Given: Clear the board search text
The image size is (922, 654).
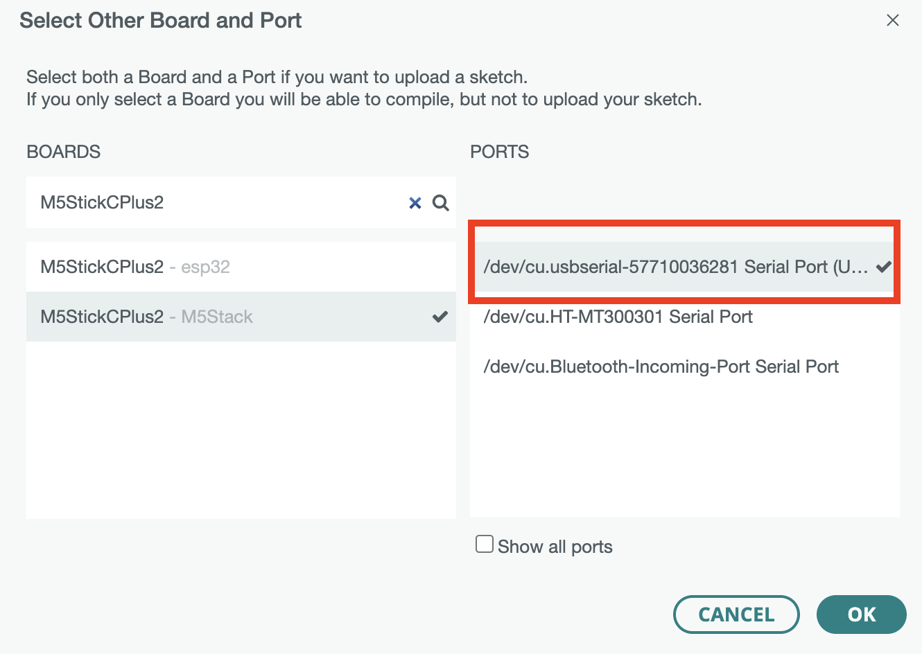Looking at the screenshot, I should (415, 203).
